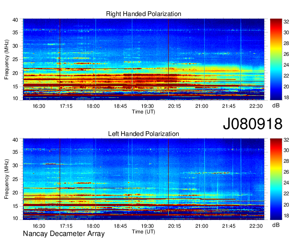Click the 40 MHz tick on the Left Handed plot

(x=16, y=140)
